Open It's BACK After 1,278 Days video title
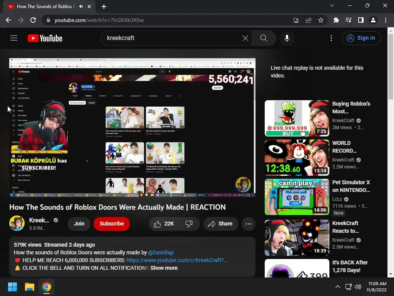The height and width of the screenshot is (296, 394). pos(350,266)
